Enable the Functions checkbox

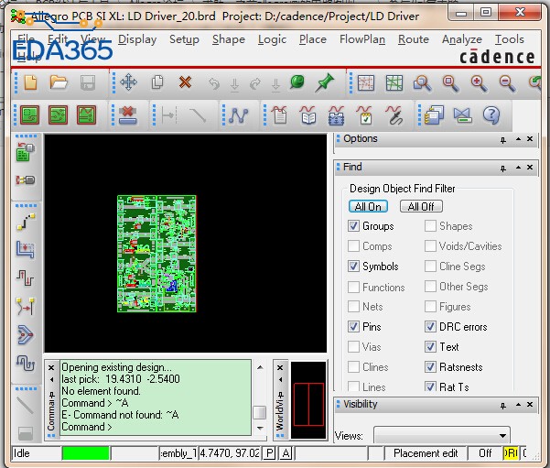pyautogui.click(x=353, y=287)
